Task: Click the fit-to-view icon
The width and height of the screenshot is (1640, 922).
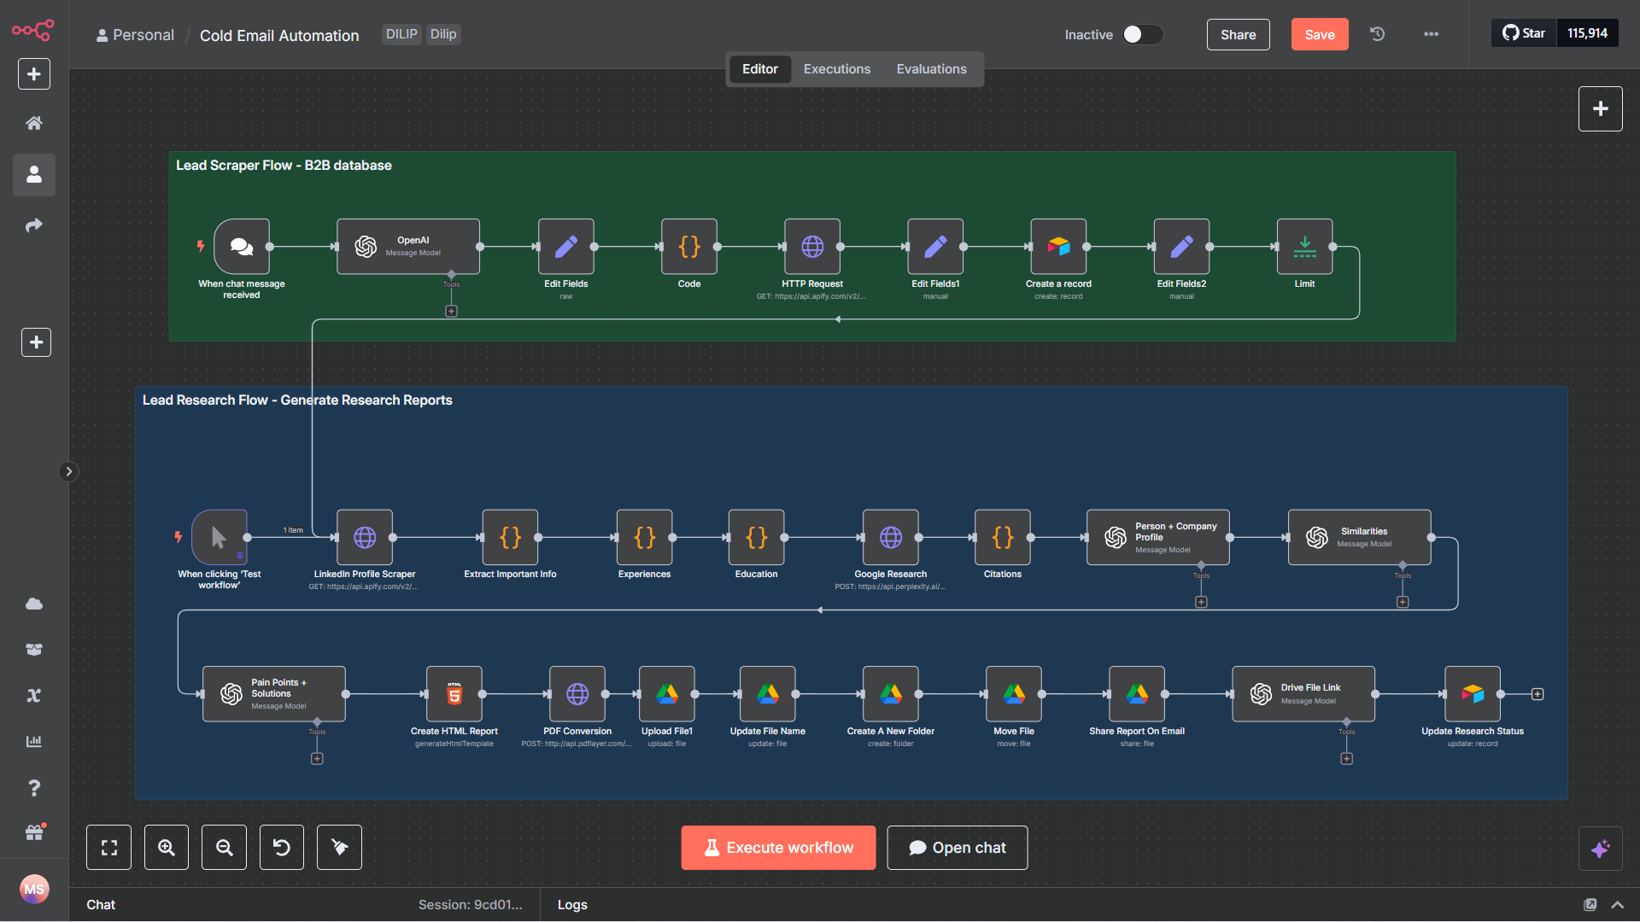Action: [108, 847]
